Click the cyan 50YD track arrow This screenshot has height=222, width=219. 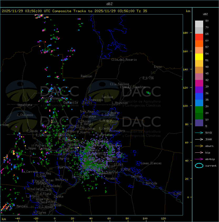(199, 133)
